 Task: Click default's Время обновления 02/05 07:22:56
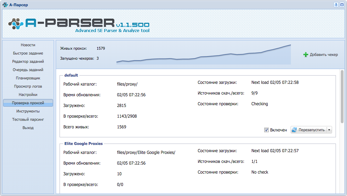(131, 95)
